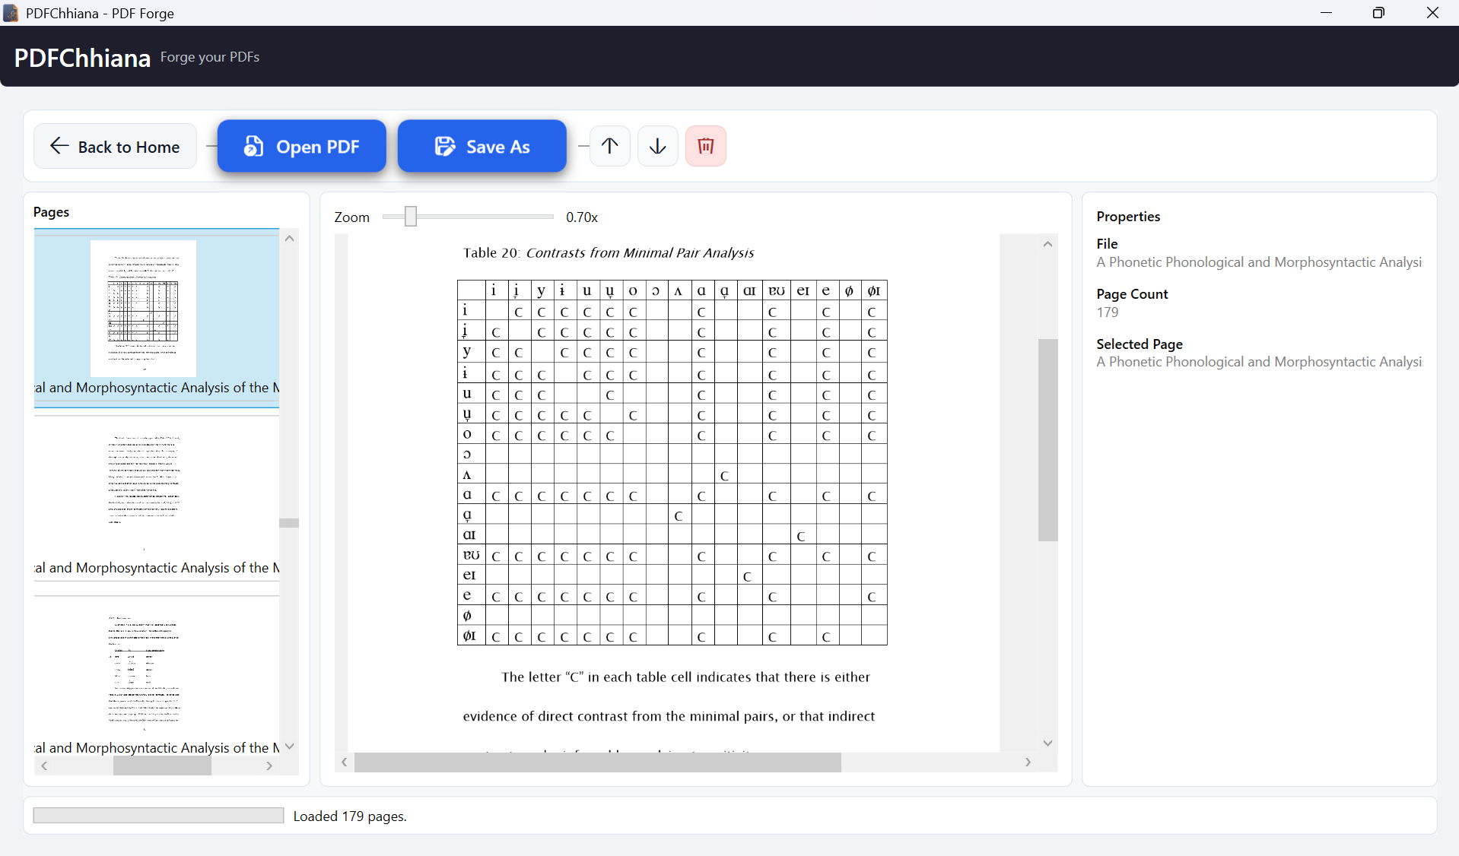The image size is (1459, 856).
Task: Click the up chevron on document vertical scrollbar
Action: pyautogui.click(x=1048, y=243)
